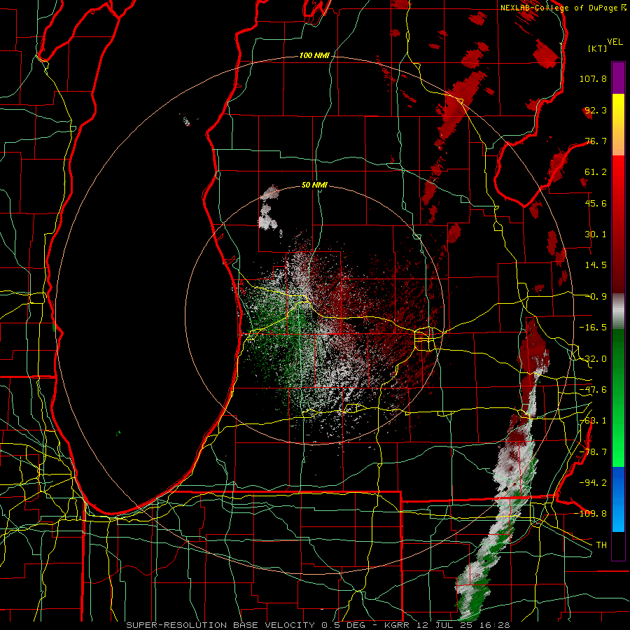
Task: Select the 45.6 velocity scale value
Action: pos(596,203)
